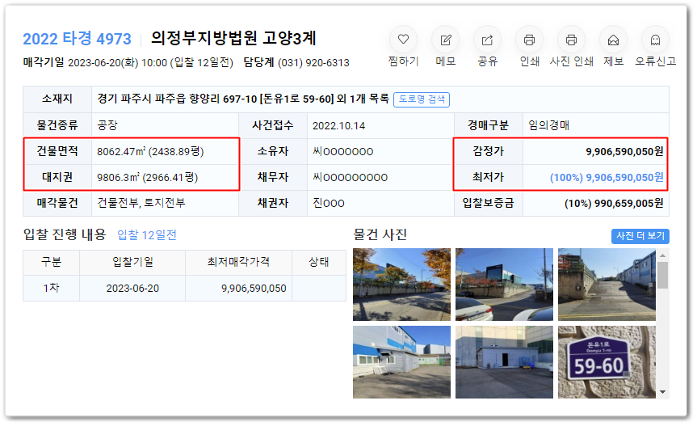
Task: Open the 59-60 address plate photo
Action: coord(607,362)
